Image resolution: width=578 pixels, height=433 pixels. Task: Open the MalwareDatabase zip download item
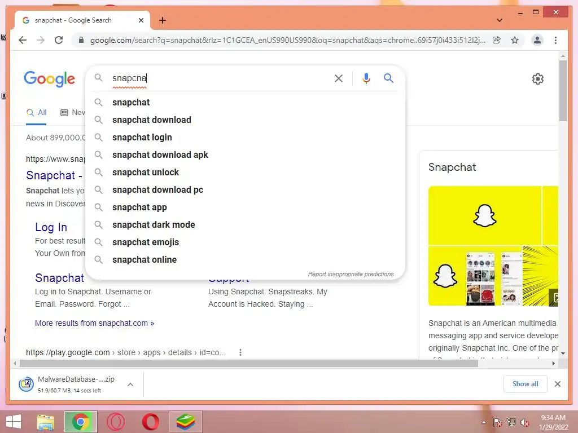(68, 384)
